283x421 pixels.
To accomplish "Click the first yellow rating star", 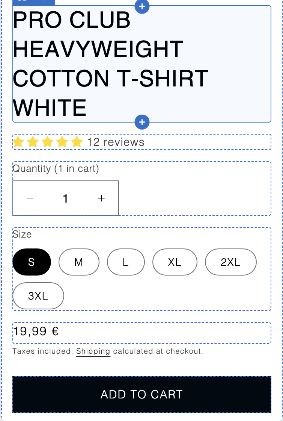I will point(18,142).
